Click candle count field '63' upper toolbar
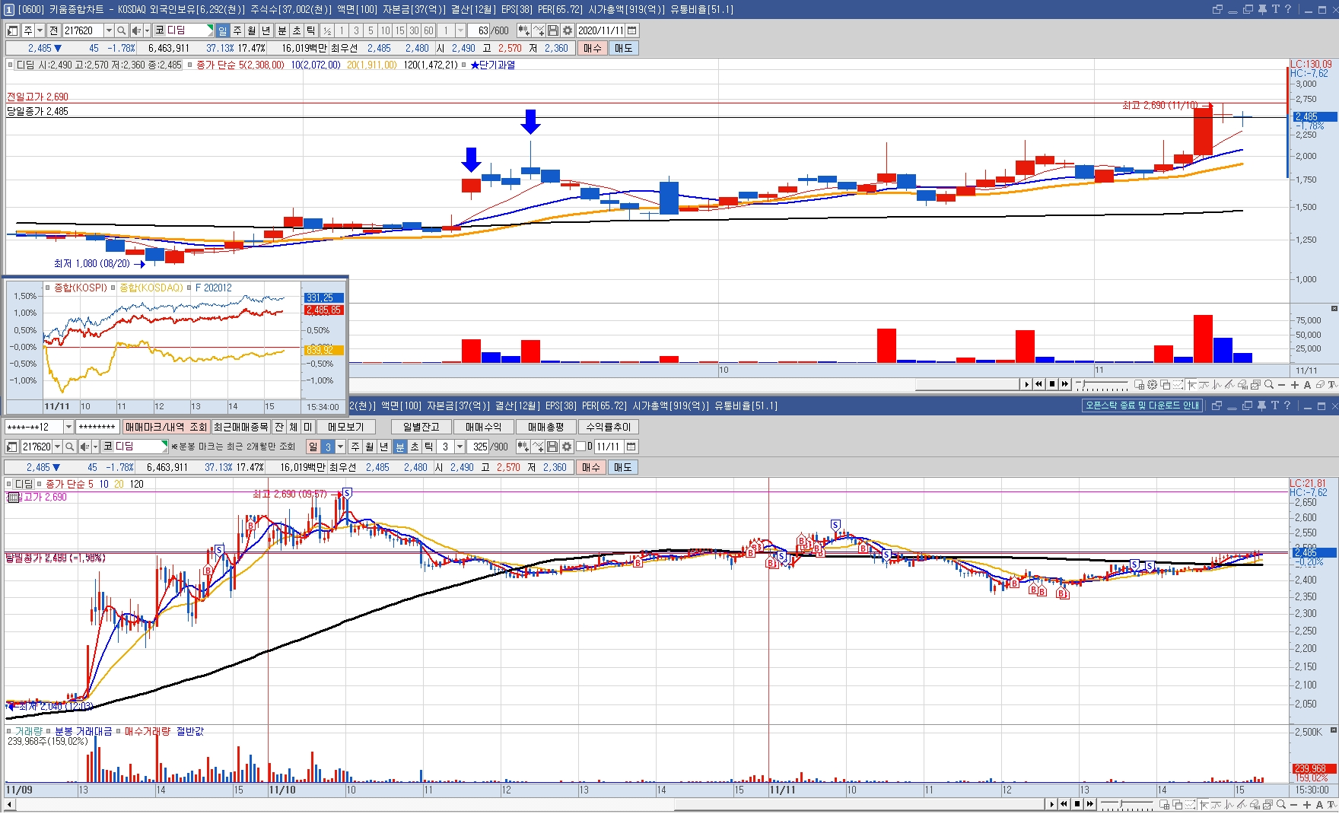The width and height of the screenshot is (1339, 814). [x=479, y=30]
